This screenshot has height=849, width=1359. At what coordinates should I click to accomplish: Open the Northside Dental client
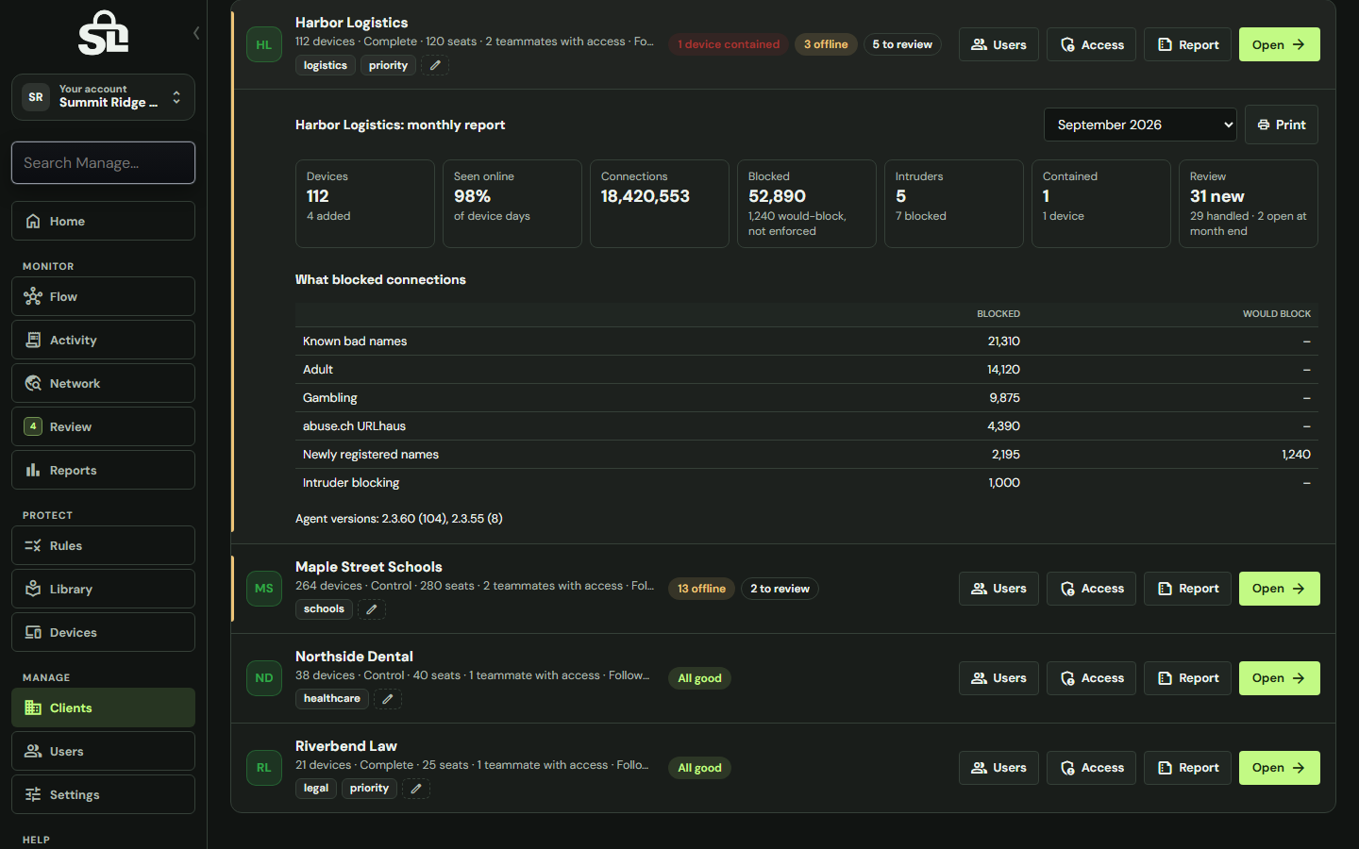tap(1279, 678)
